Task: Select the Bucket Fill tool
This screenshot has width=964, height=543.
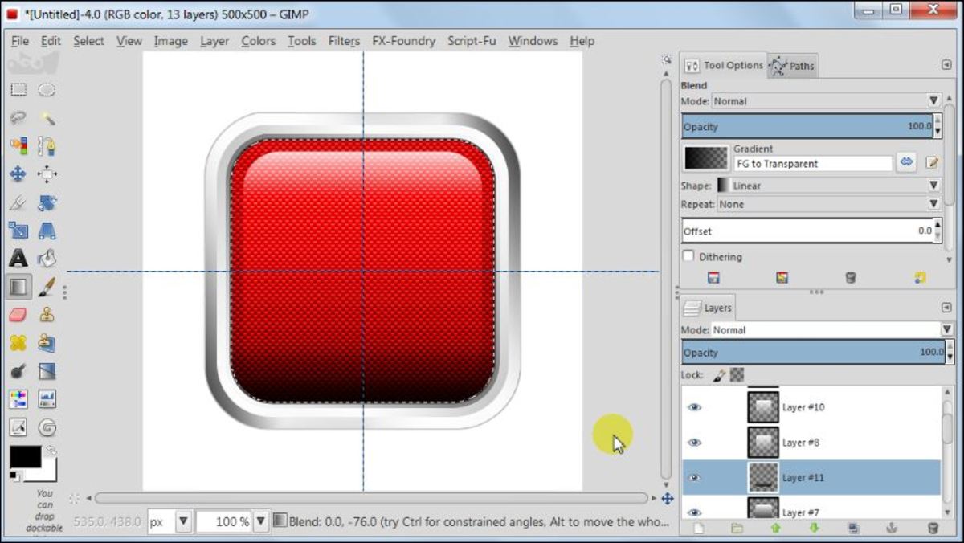Action: [47, 258]
